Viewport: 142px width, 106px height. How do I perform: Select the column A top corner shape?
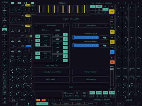[119, 69]
